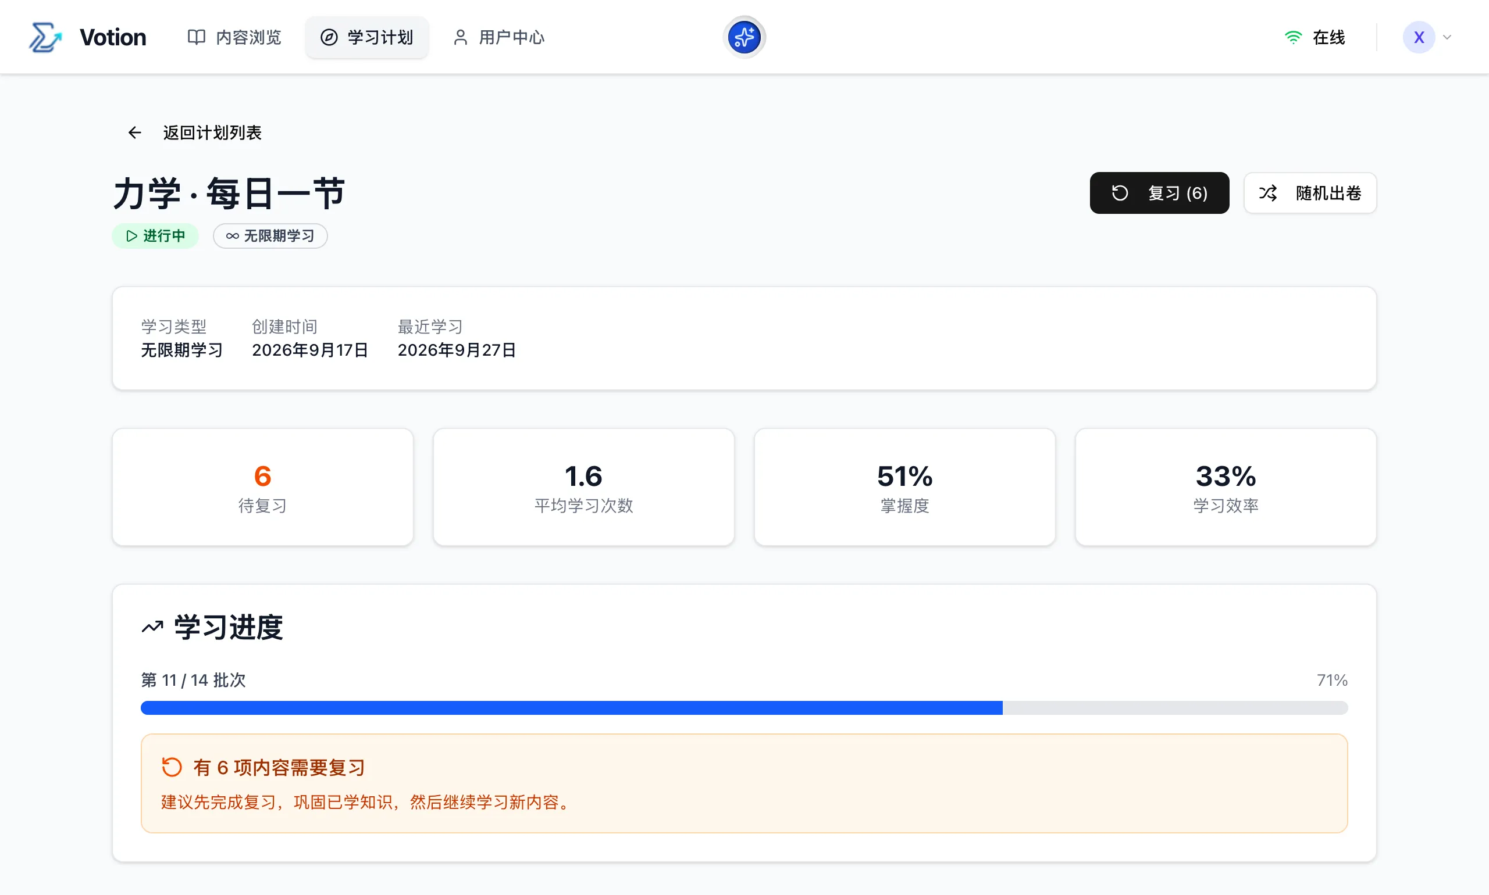Open the AI assistant sparkle icon
1489x895 pixels.
click(x=743, y=37)
